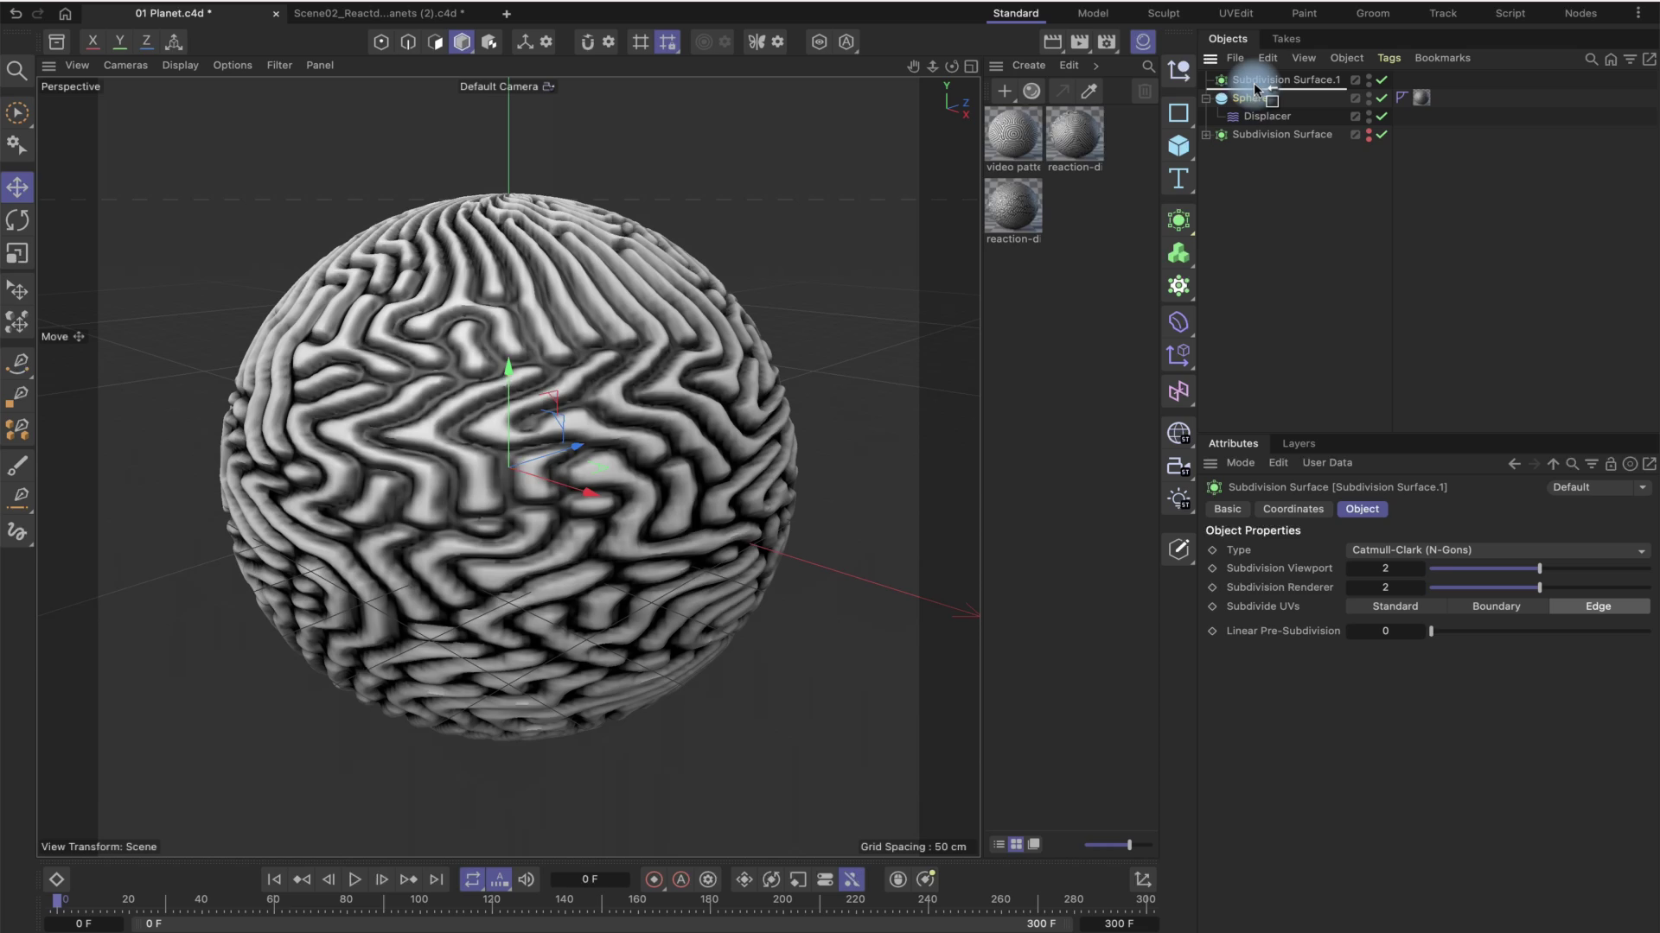
Task: Open the subdivision Type dropdown
Action: pyautogui.click(x=1498, y=550)
